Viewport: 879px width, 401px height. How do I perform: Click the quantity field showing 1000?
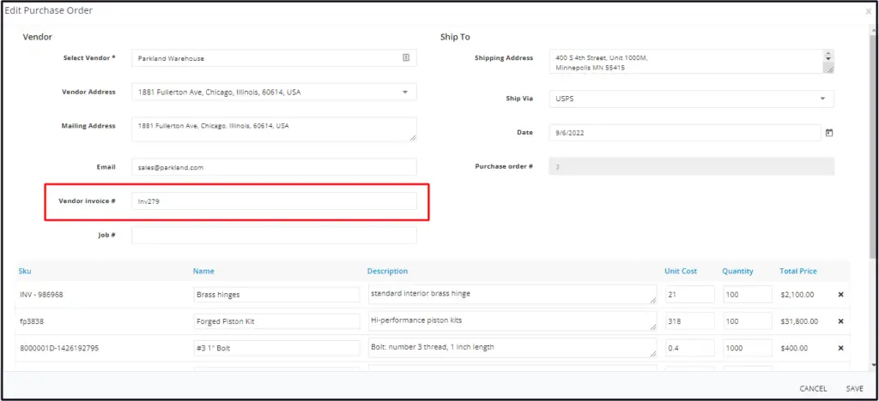(748, 348)
